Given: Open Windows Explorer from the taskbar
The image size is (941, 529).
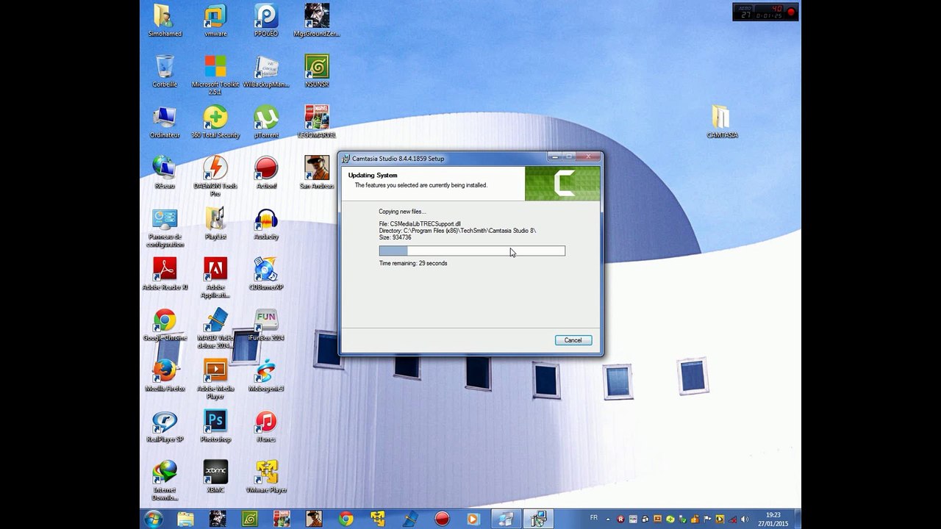Looking at the screenshot, I should [186, 519].
